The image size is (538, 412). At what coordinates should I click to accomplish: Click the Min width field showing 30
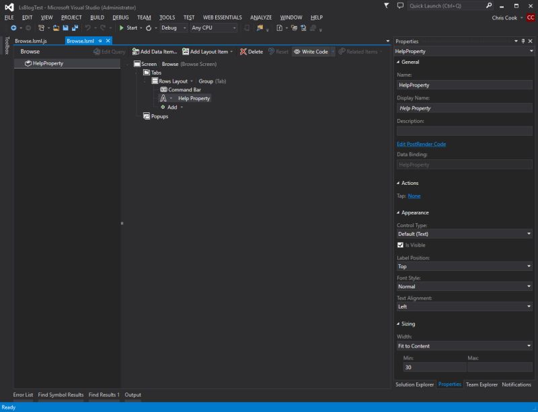[434, 368]
